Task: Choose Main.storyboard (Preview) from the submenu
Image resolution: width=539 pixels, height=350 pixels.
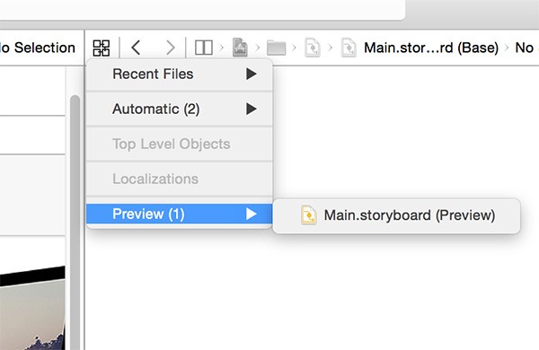Action: click(x=396, y=215)
